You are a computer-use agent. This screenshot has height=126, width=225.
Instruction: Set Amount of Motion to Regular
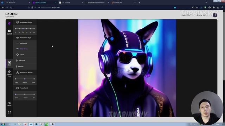pos(25,79)
